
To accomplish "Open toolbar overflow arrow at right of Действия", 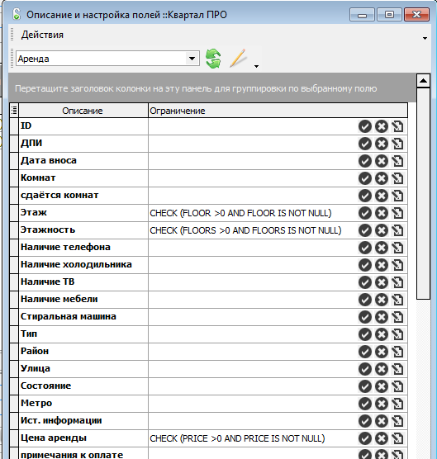I will [425, 38].
